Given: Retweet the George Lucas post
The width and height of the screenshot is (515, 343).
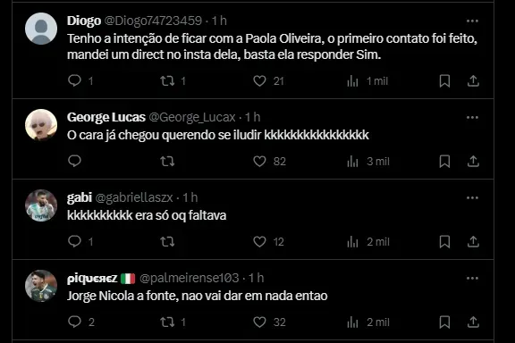Looking at the screenshot, I should point(167,161).
